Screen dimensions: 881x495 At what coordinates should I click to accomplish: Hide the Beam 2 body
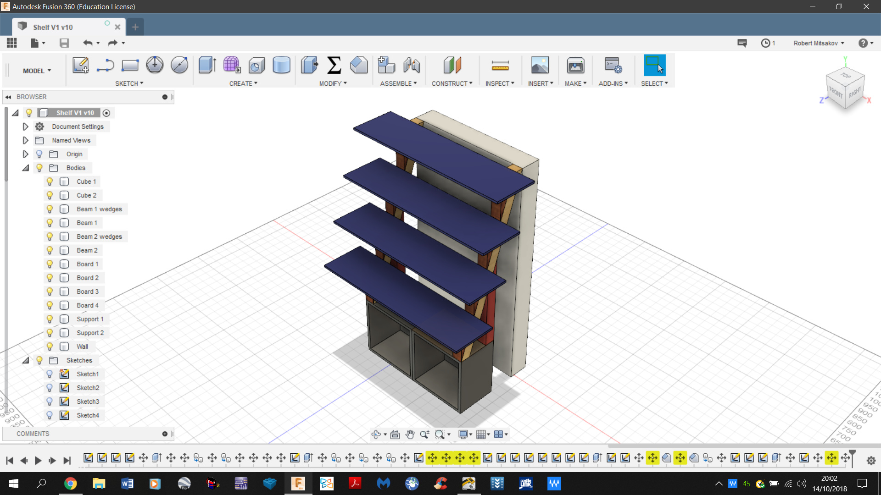tap(50, 250)
